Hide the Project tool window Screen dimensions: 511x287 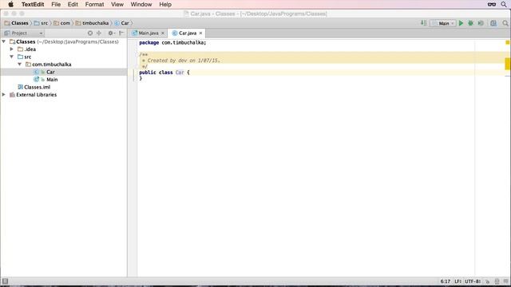(x=121, y=33)
